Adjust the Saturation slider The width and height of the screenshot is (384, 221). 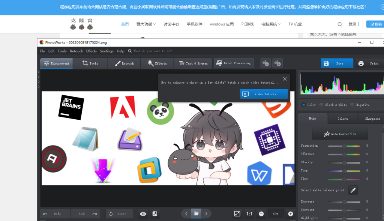tap(344, 146)
